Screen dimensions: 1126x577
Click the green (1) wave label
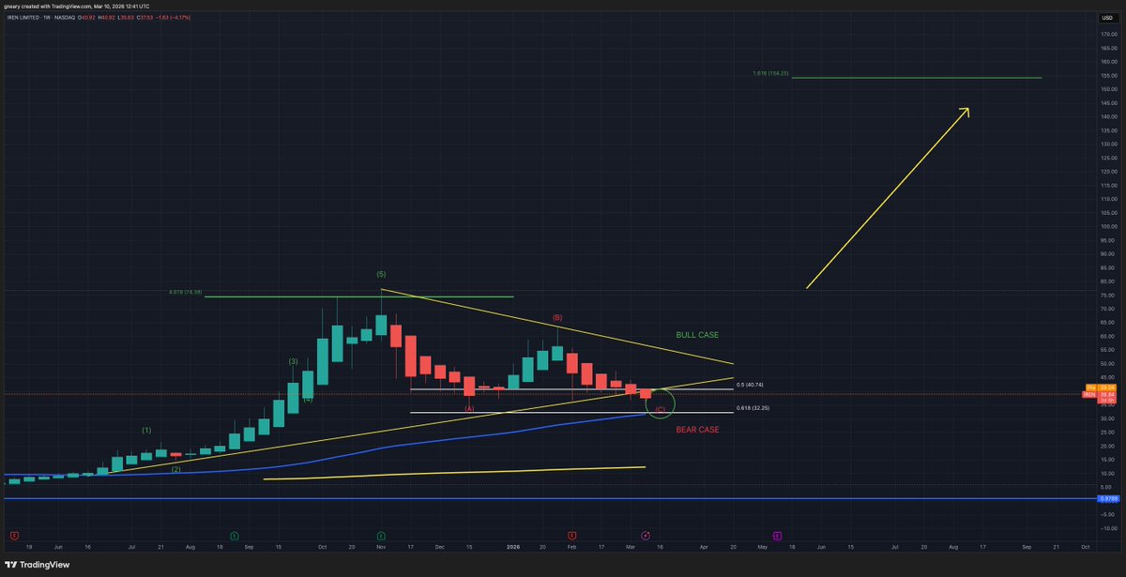pyautogui.click(x=147, y=430)
